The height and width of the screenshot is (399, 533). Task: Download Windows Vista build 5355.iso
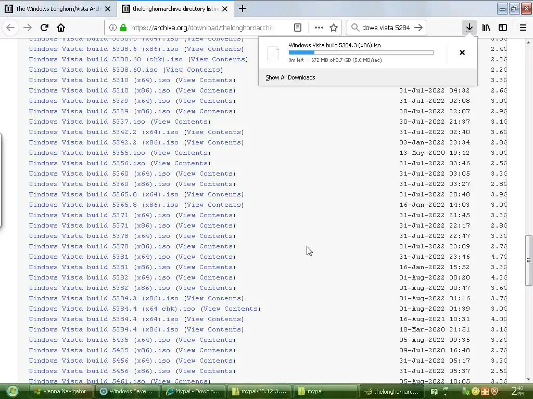(x=87, y=153)
